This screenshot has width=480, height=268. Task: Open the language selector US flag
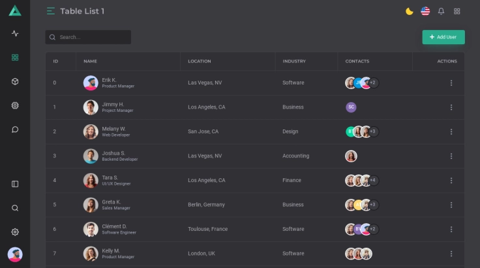pyautogui.click(x=425, y=11)
